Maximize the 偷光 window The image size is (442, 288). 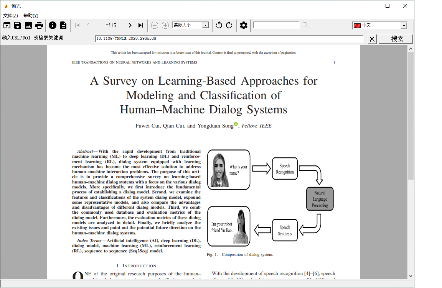tap(388, 6)
